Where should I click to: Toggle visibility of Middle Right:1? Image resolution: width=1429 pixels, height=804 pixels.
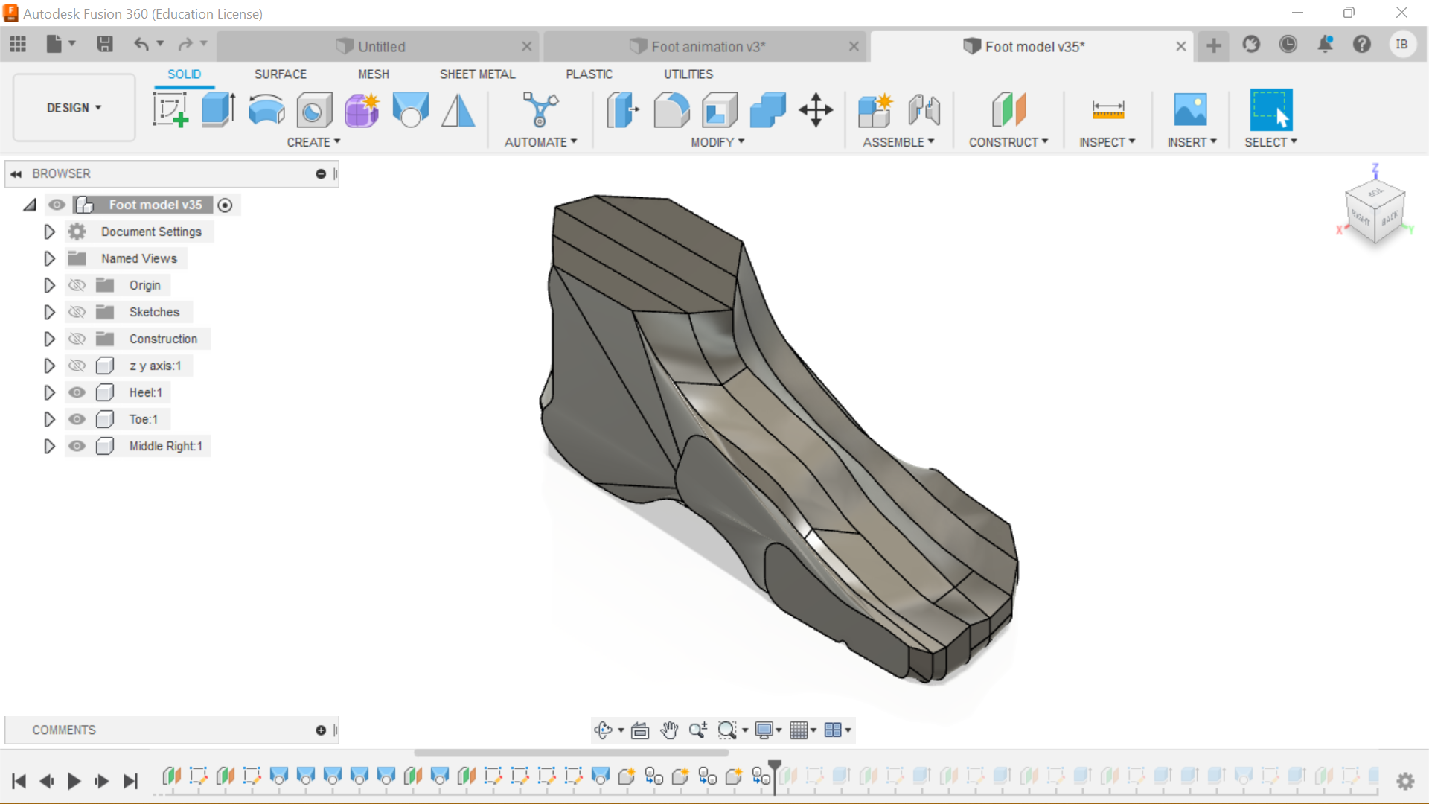[x=77, y=446]
